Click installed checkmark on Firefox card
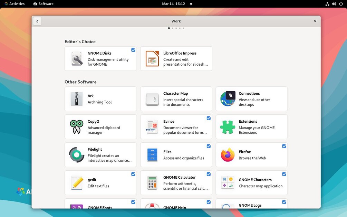Viewport: 347px width, 217px height. (284, 146)
